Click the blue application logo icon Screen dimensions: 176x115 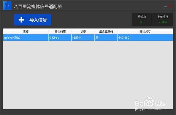pos(7,6)
